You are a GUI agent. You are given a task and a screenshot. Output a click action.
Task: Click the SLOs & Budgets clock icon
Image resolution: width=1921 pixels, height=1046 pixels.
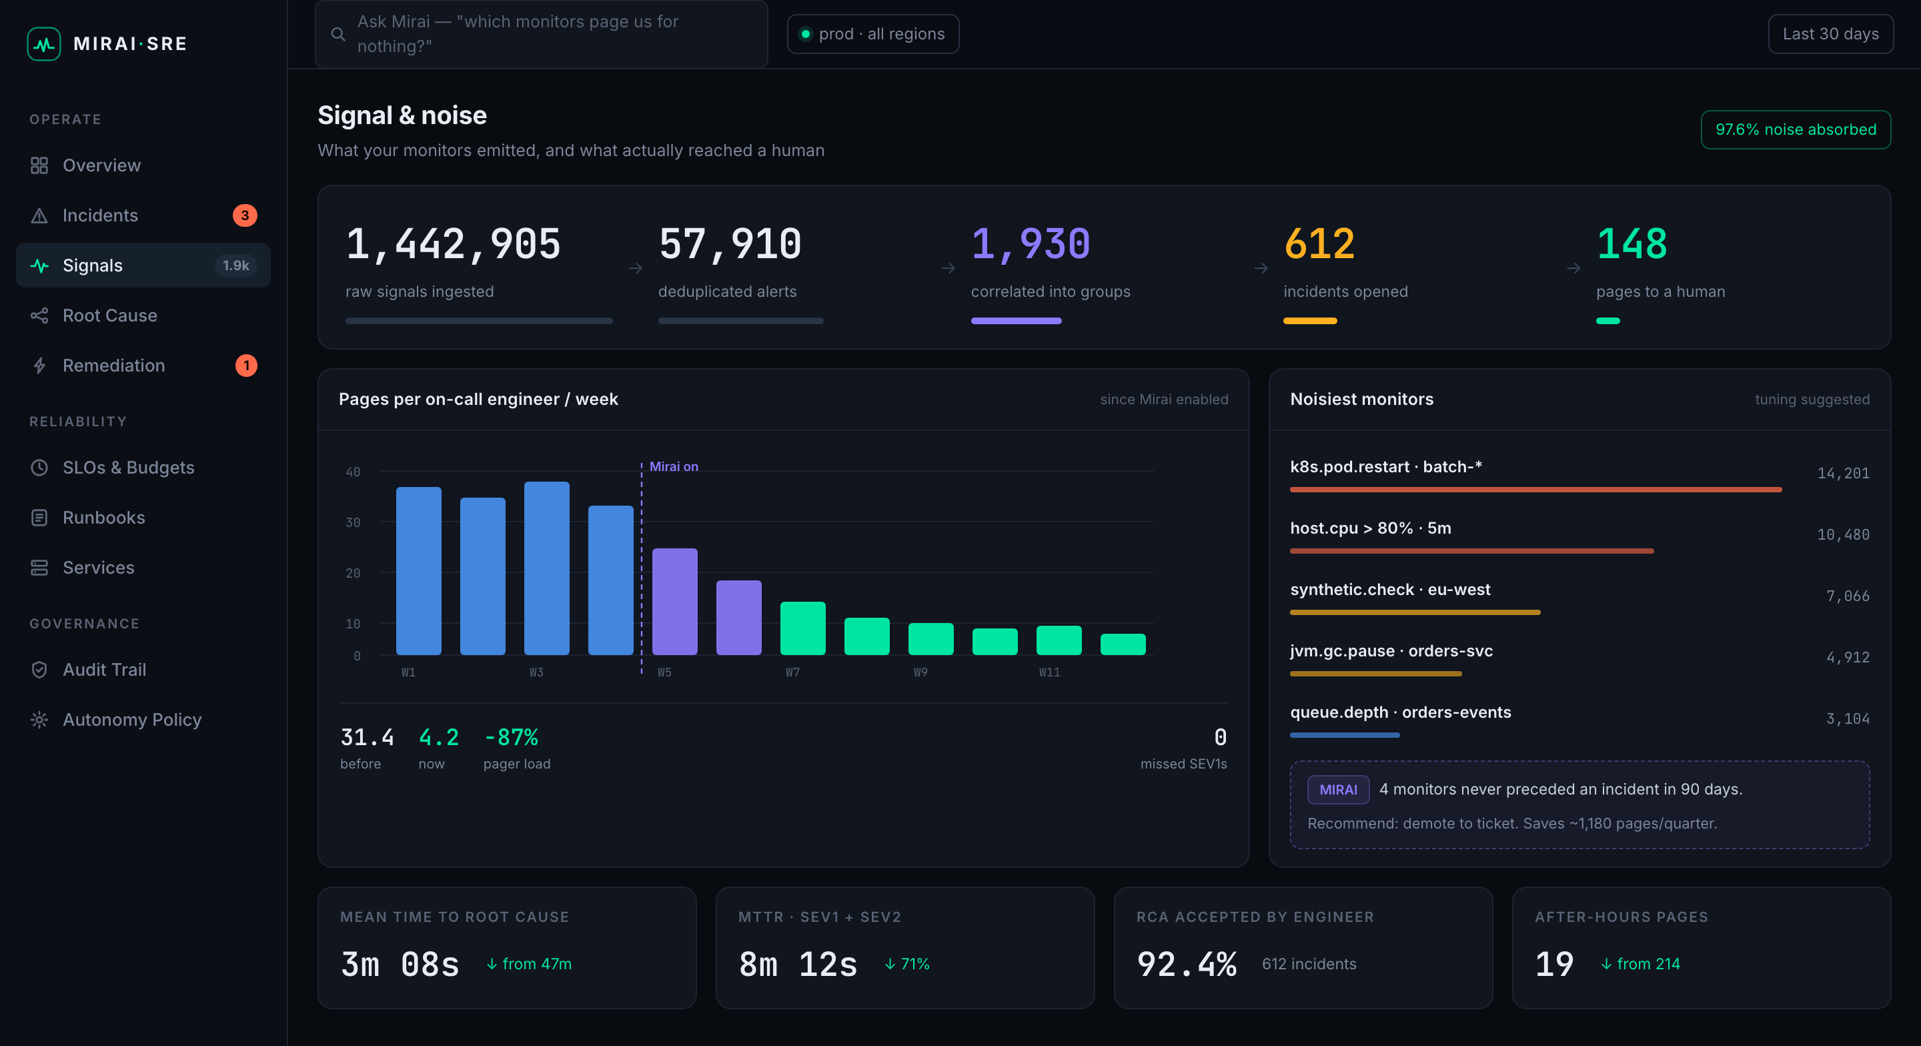39,468
